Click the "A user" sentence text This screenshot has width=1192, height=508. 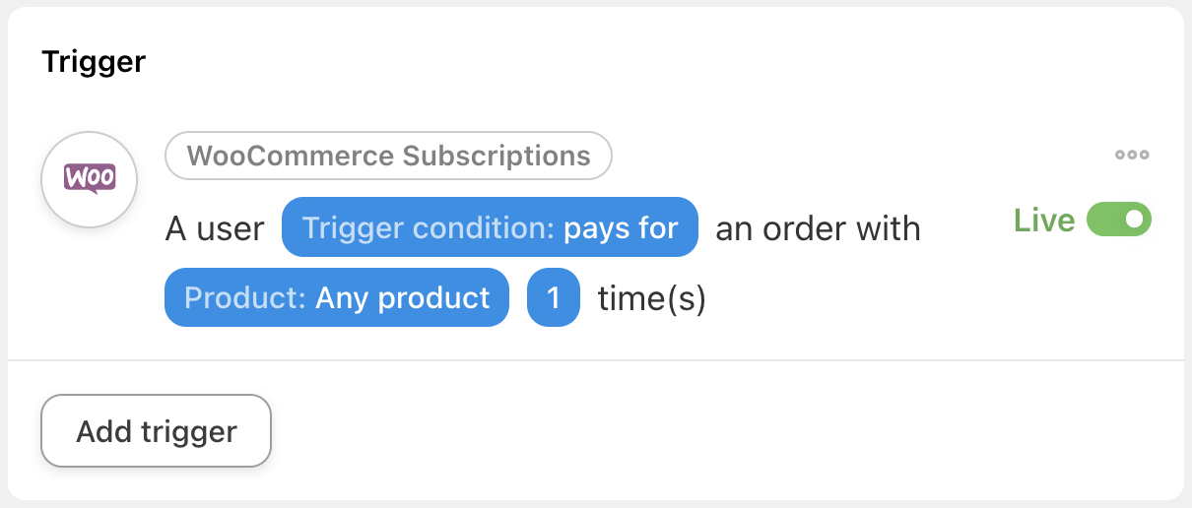point(215,228)
